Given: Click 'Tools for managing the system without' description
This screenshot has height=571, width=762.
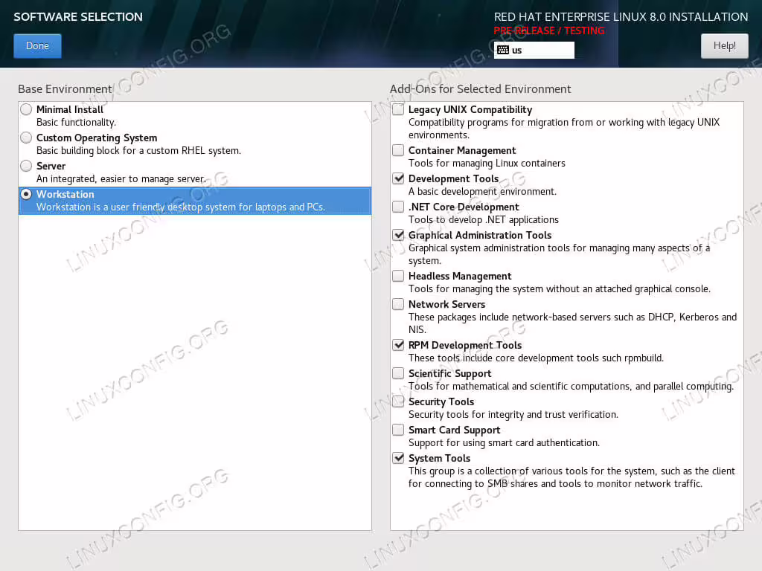Looking at the screenshot, I should (x=560, y=289).
